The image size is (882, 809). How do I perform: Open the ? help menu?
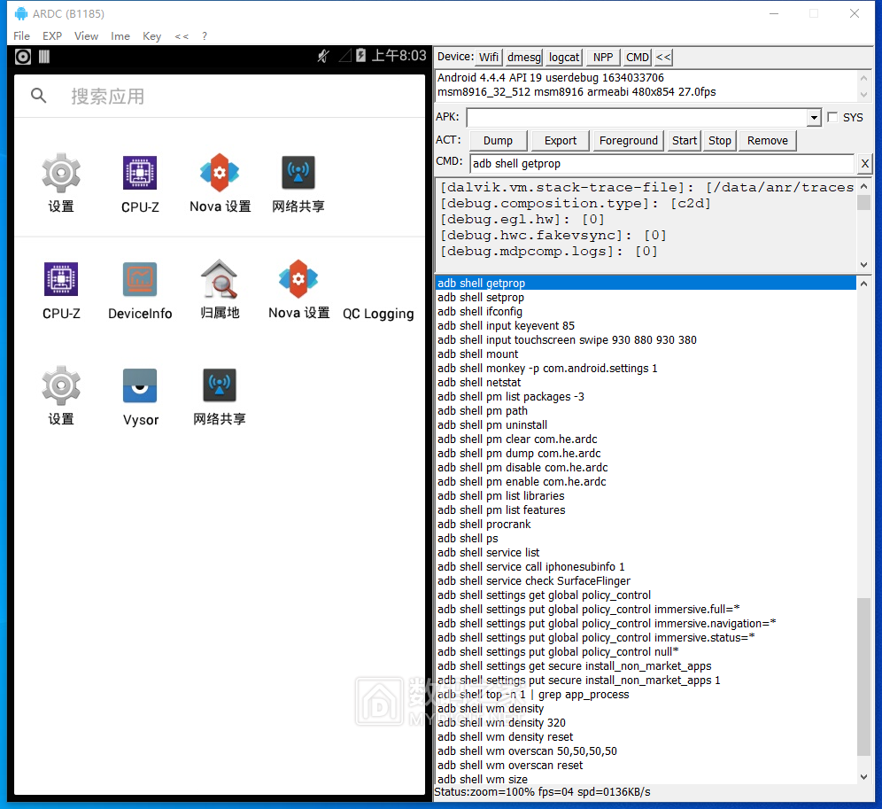[205, 36]
